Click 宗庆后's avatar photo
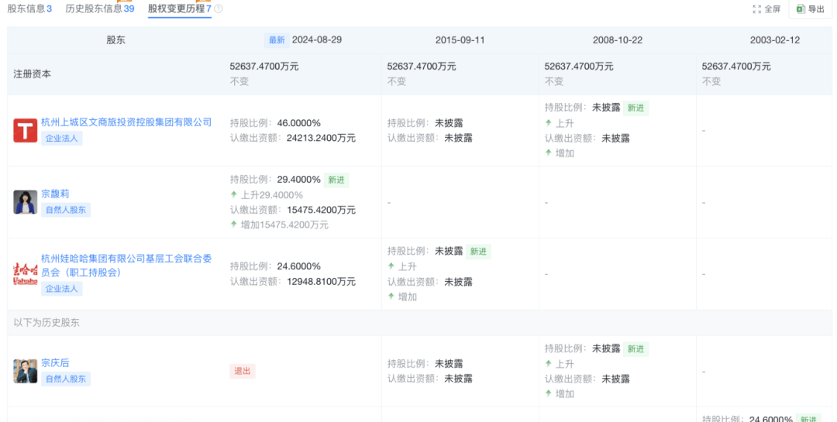The height and width of the screenshot is (422, 837). pos(26,371)
